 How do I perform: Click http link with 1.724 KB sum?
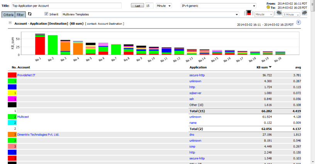pyautogui.click(x=192, y=87)
